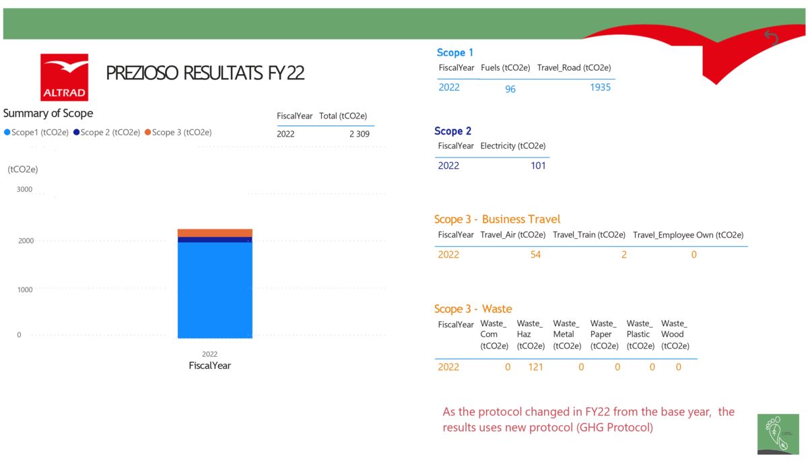
Task: Click FiscalYear header in Scope 2 table
Action: 456,146
